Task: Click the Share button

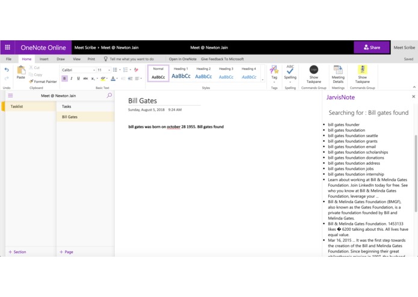Action: pos(372,47)
